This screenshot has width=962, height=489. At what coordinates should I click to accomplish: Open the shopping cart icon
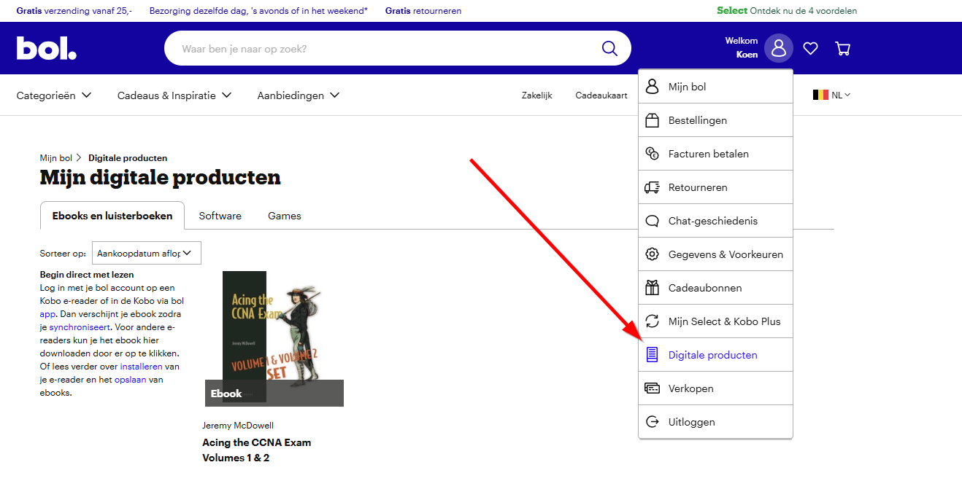pyautogui.click(x=842, y=49)
